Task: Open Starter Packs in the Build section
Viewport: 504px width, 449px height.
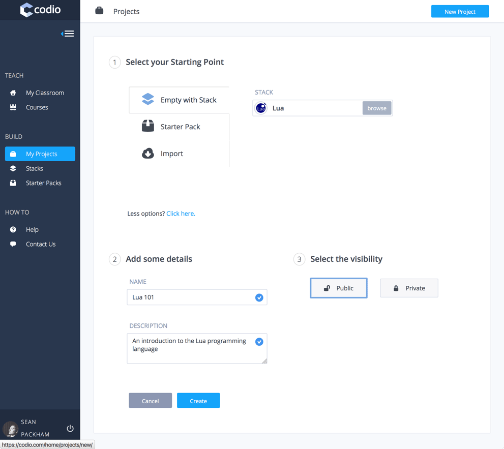Action: pos(43,183)
